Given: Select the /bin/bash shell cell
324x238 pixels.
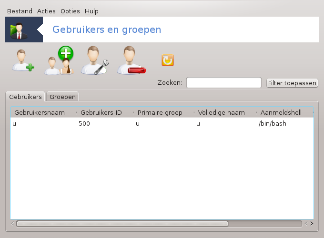Looking at the screenshot, I should click(273, 124).
